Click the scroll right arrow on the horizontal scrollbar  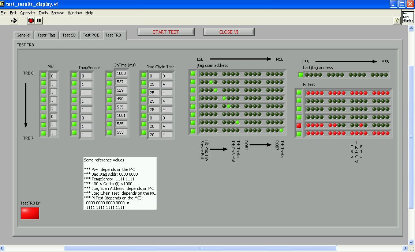(405, 248)
